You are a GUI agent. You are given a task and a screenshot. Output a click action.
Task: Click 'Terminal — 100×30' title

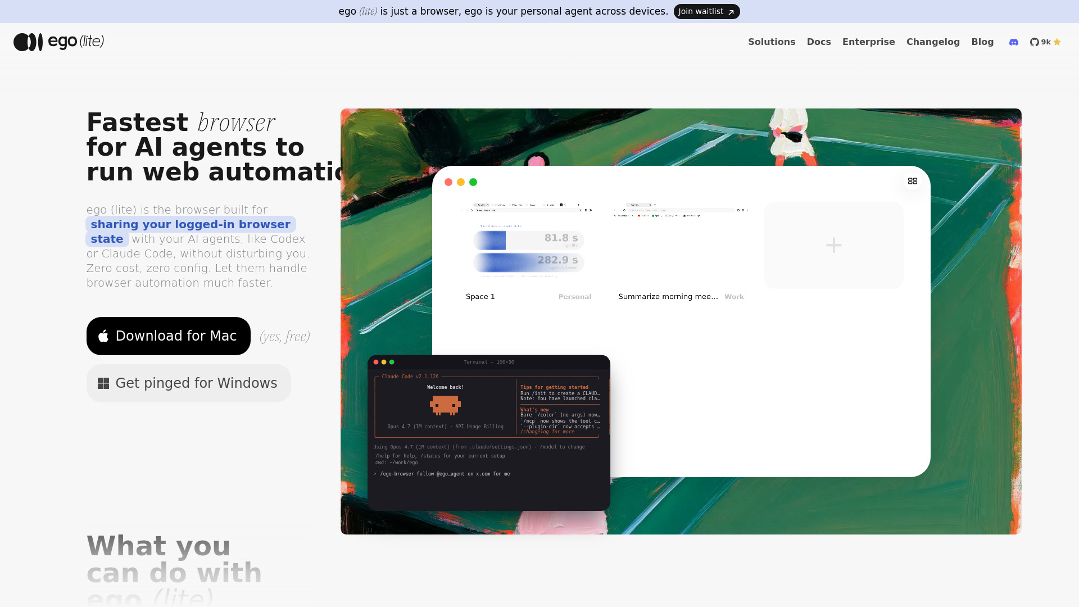(489, 362)
